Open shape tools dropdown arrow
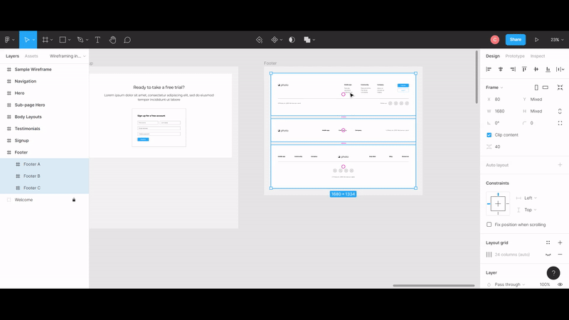569x320 pixels. click(x=69, y=40)
